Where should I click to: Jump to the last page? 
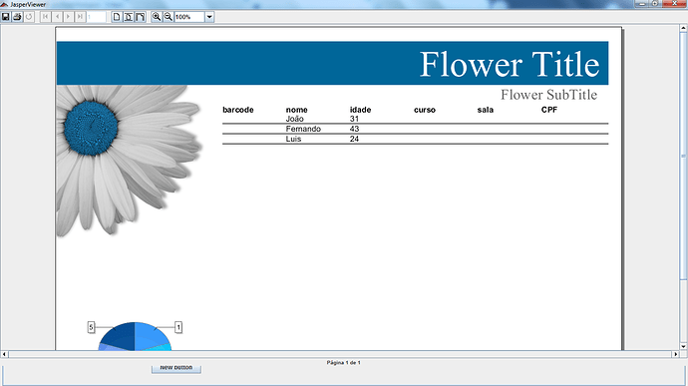click(x=80, y=17)
